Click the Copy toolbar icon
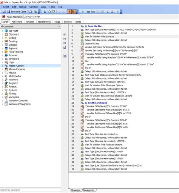The image size is (179, 193). coord(49,12)
